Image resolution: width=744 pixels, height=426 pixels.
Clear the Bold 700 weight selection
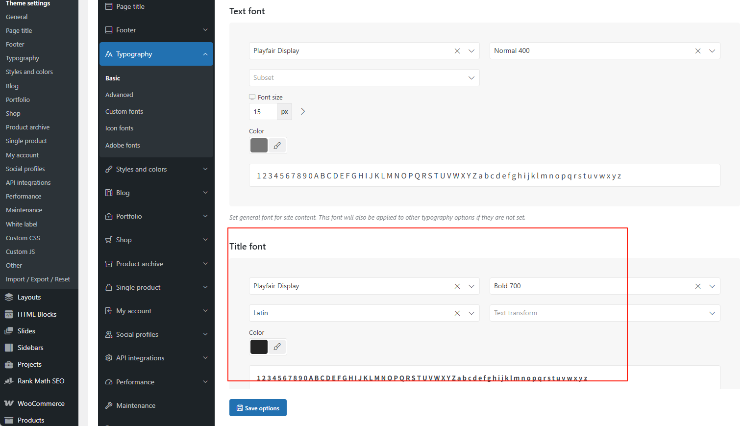point(698,286)
